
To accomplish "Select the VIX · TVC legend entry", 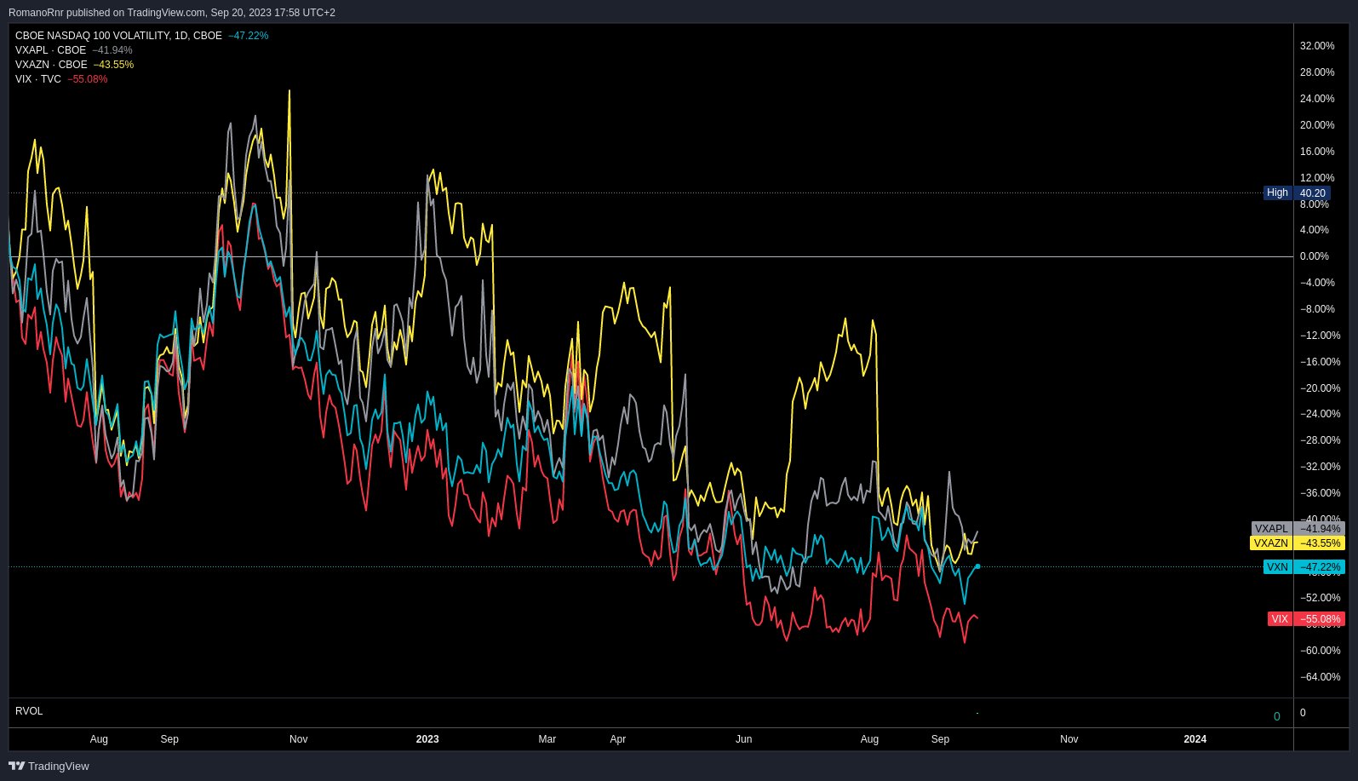I will pos(38,79).
